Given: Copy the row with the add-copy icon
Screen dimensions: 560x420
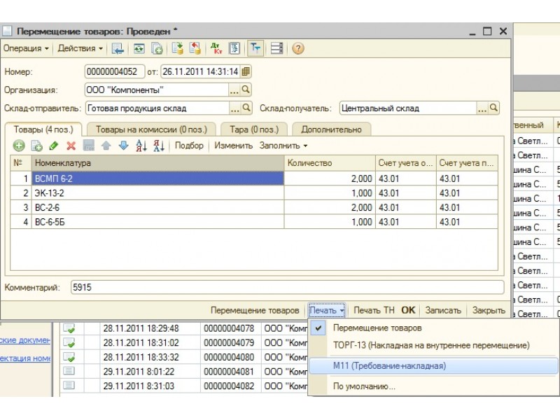Looking at the screenshot, I should click(36, 146).
